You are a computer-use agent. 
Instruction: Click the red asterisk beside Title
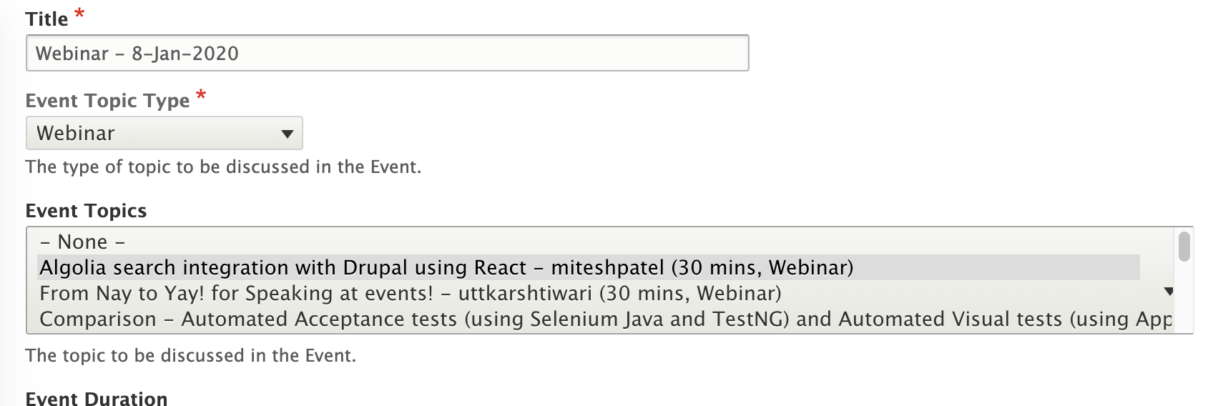[x=79, y=14]
